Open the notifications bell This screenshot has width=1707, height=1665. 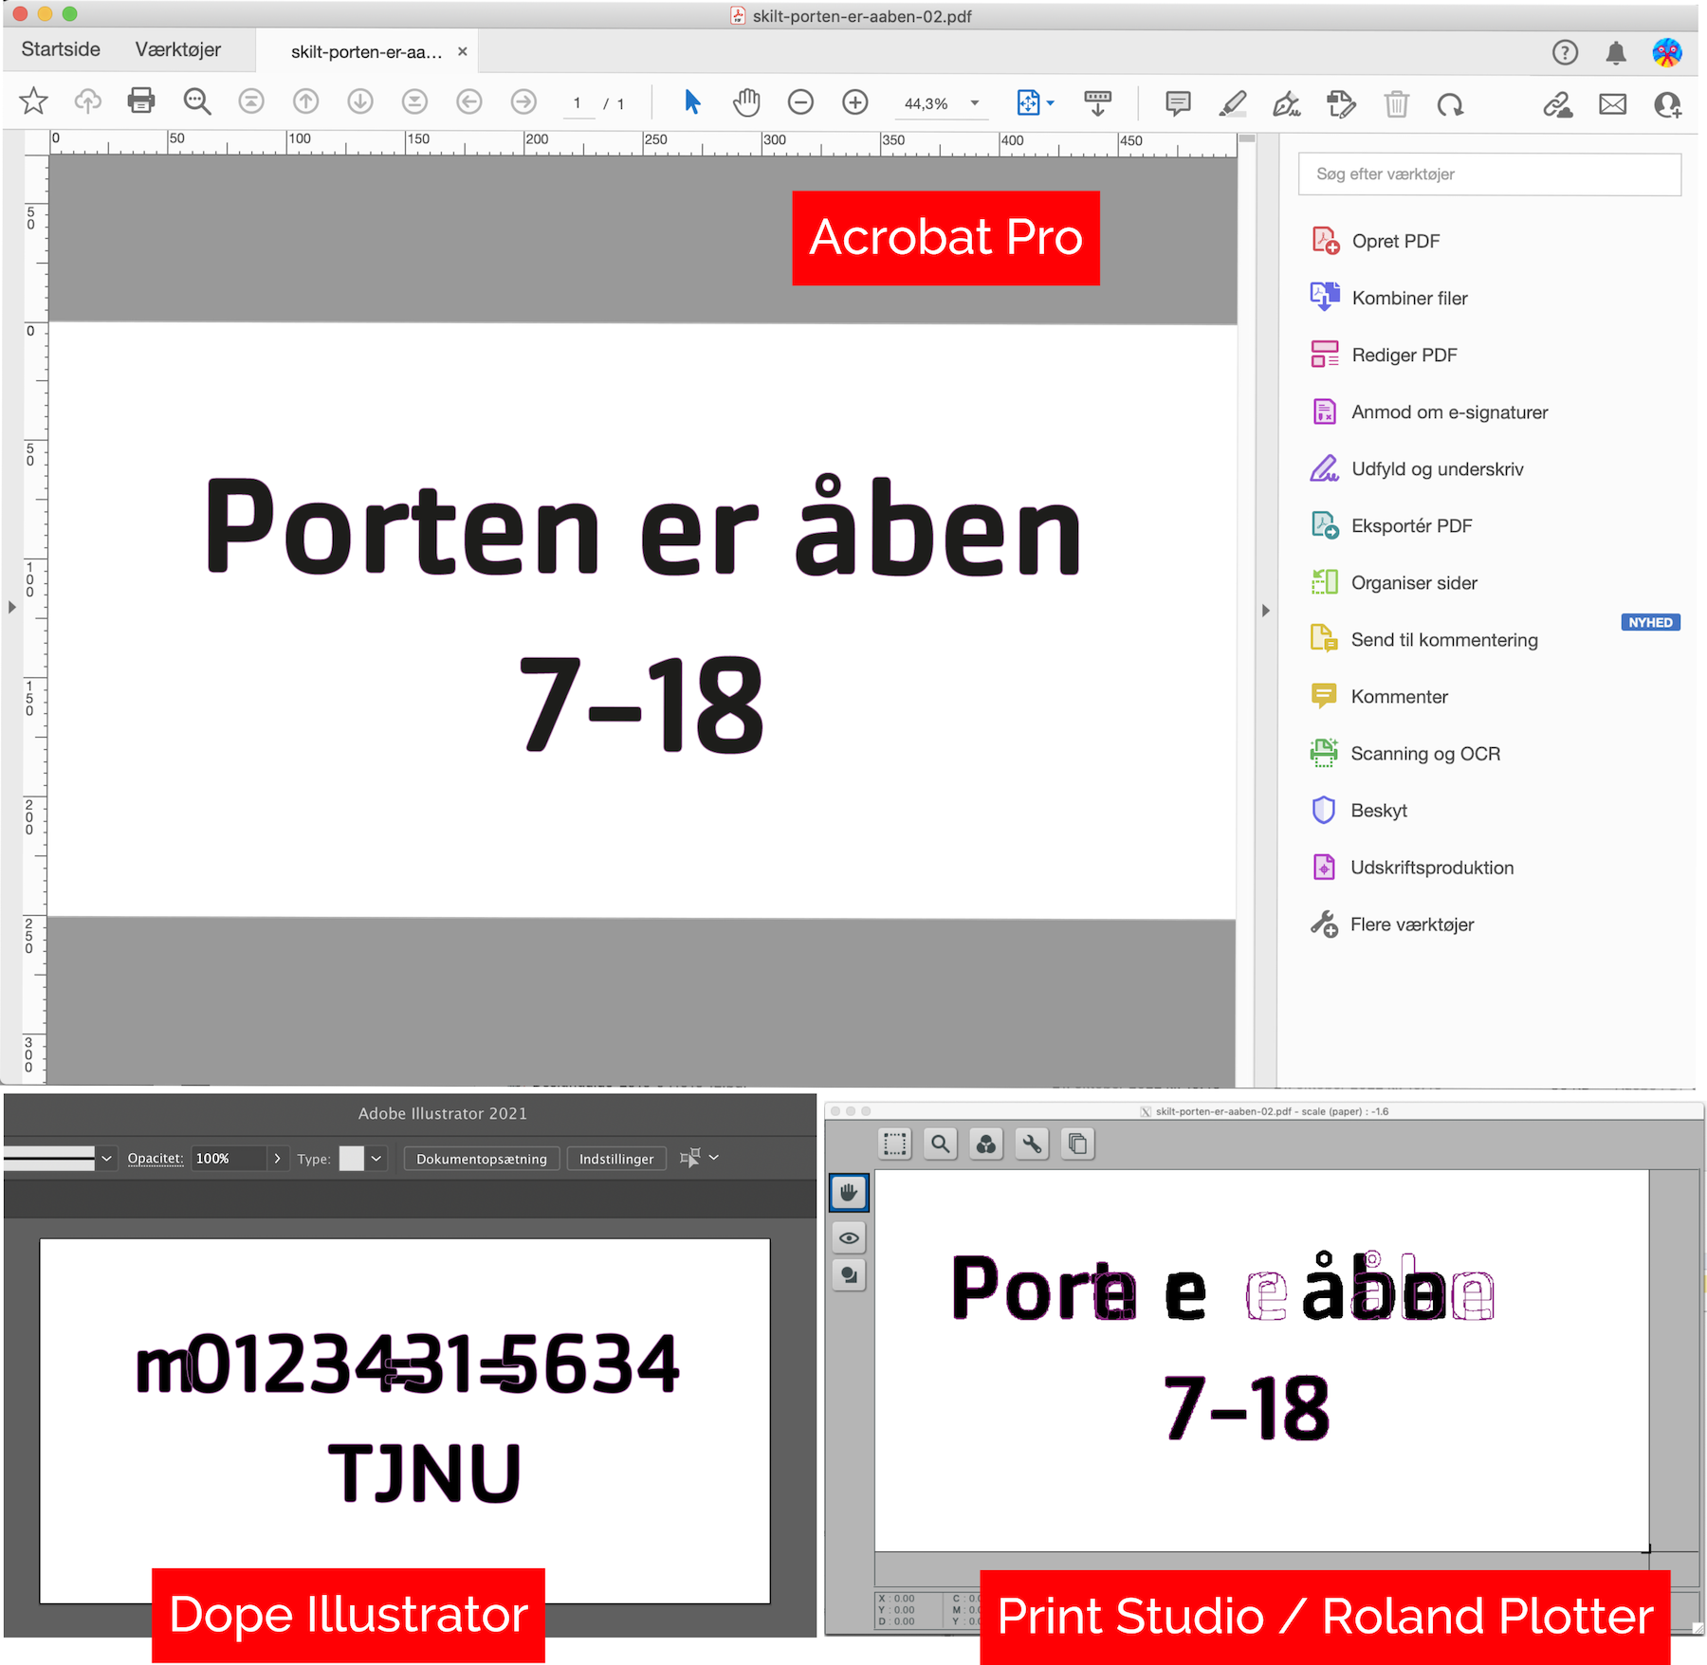(1616, 53)
